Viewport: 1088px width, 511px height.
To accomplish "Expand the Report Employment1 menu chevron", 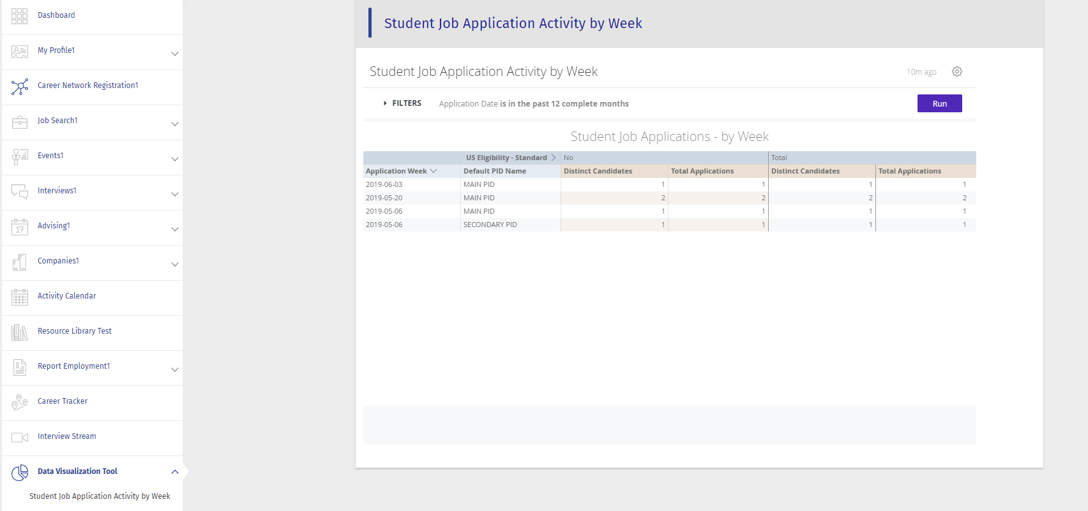I will click(174, 369).
